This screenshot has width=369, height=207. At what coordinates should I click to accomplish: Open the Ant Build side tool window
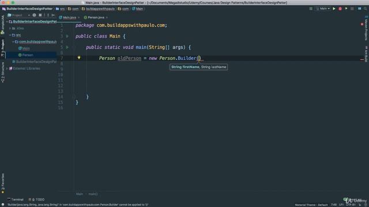tap(366, 54)
